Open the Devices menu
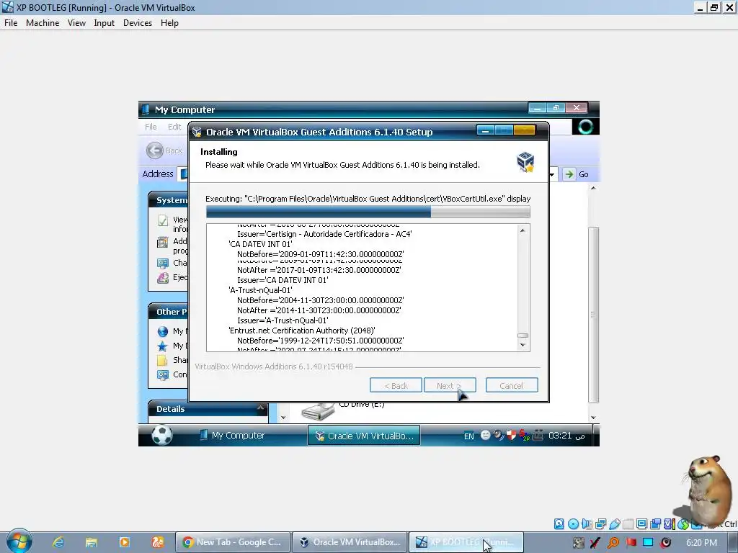 click(x=138, y=23)
